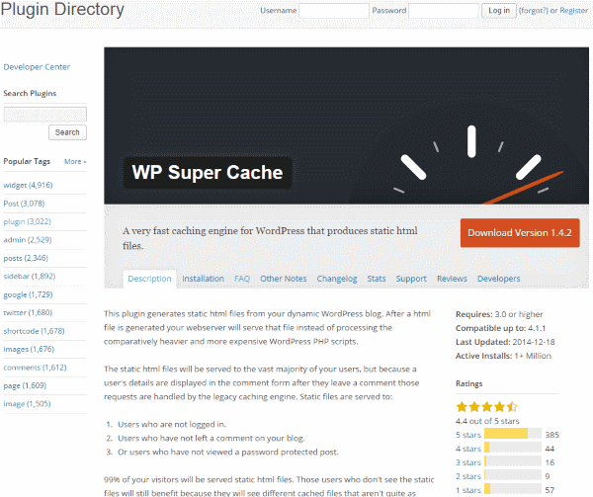Filter reviews by 2 stars
593x497 pixels.
[468, 476]
